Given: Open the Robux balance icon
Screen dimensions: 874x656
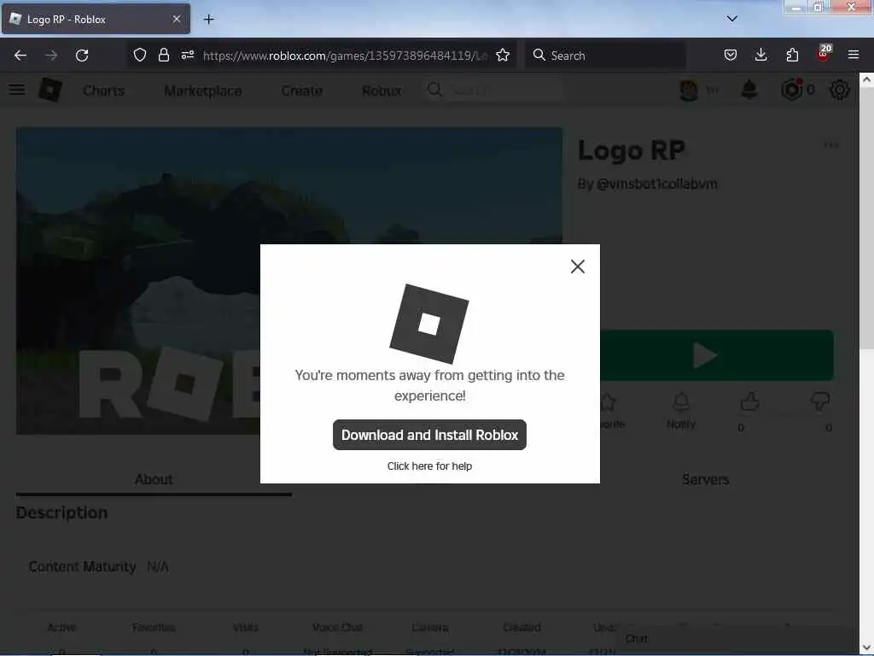Looking at the screenshot, I should [x=792, y=89].
